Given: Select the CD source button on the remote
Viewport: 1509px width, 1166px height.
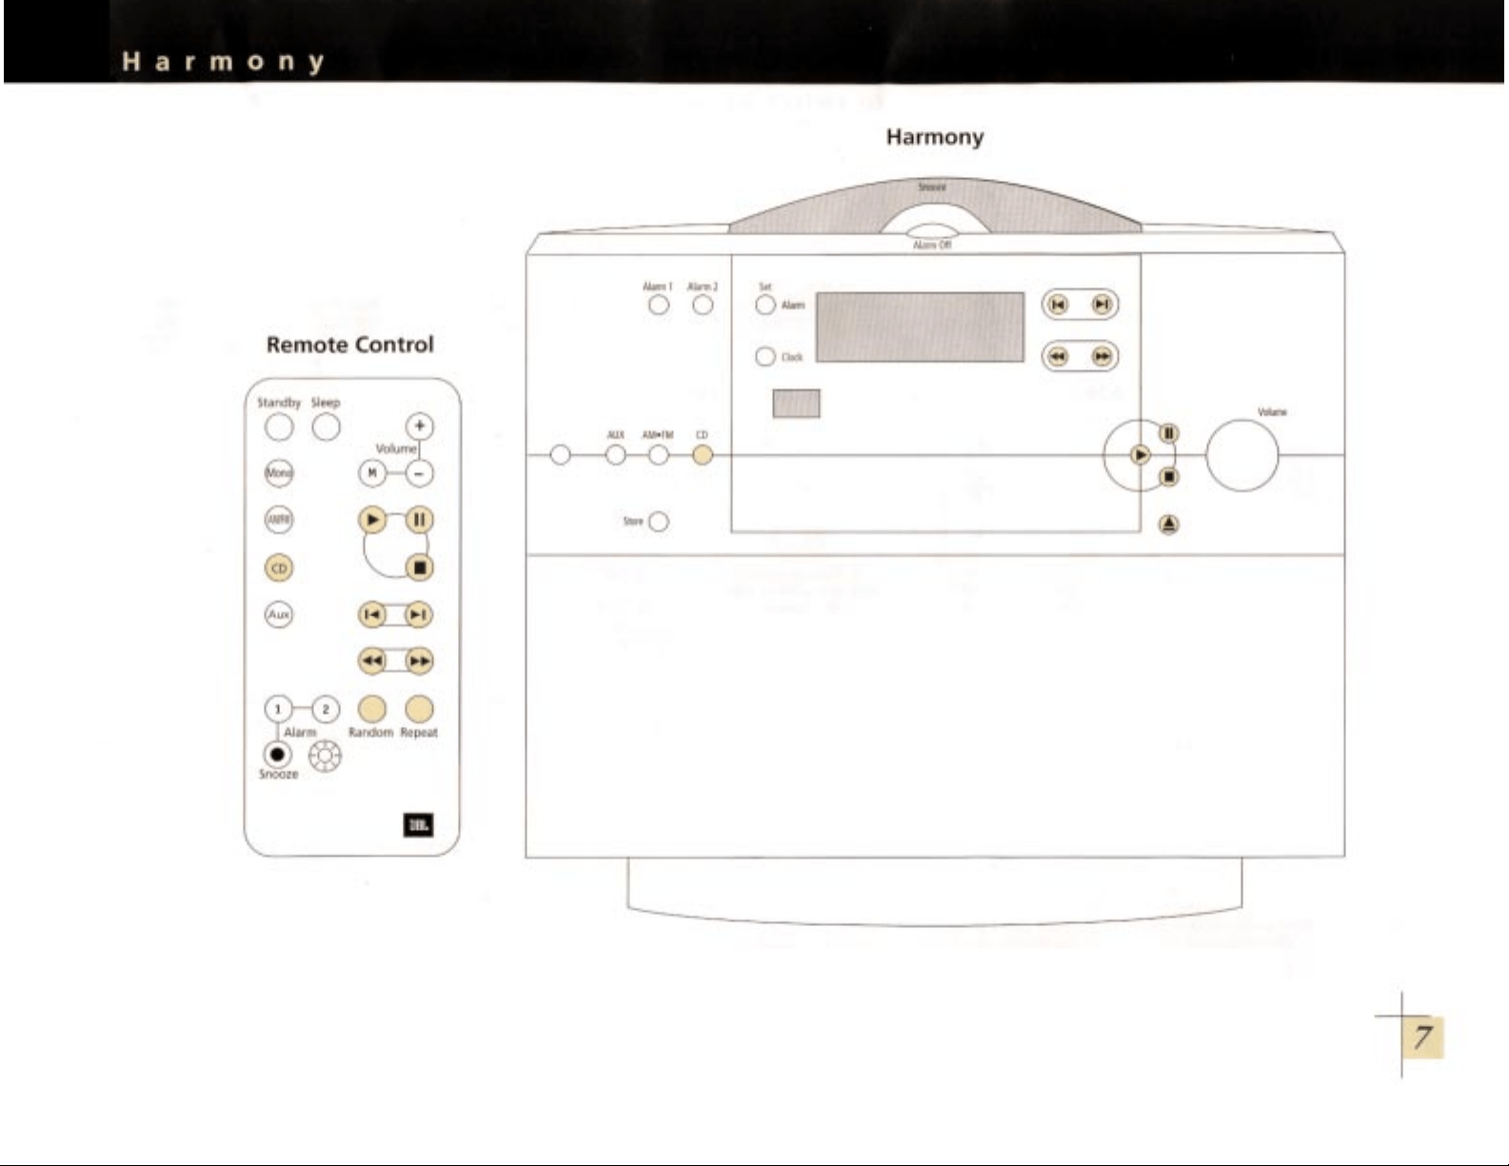Looking at the screenshot, I should click(x=279, y=568).
